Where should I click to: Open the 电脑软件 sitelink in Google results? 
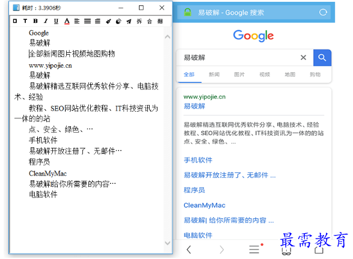pyautogui.click(x=198, y=235)
